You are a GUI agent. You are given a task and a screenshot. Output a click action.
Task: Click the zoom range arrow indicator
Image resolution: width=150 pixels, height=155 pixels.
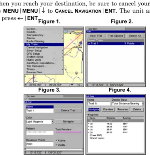[x=72, y=85]
